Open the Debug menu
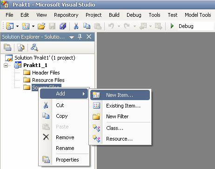The width and height of the screenshot is (215, 169). [134, 15]
